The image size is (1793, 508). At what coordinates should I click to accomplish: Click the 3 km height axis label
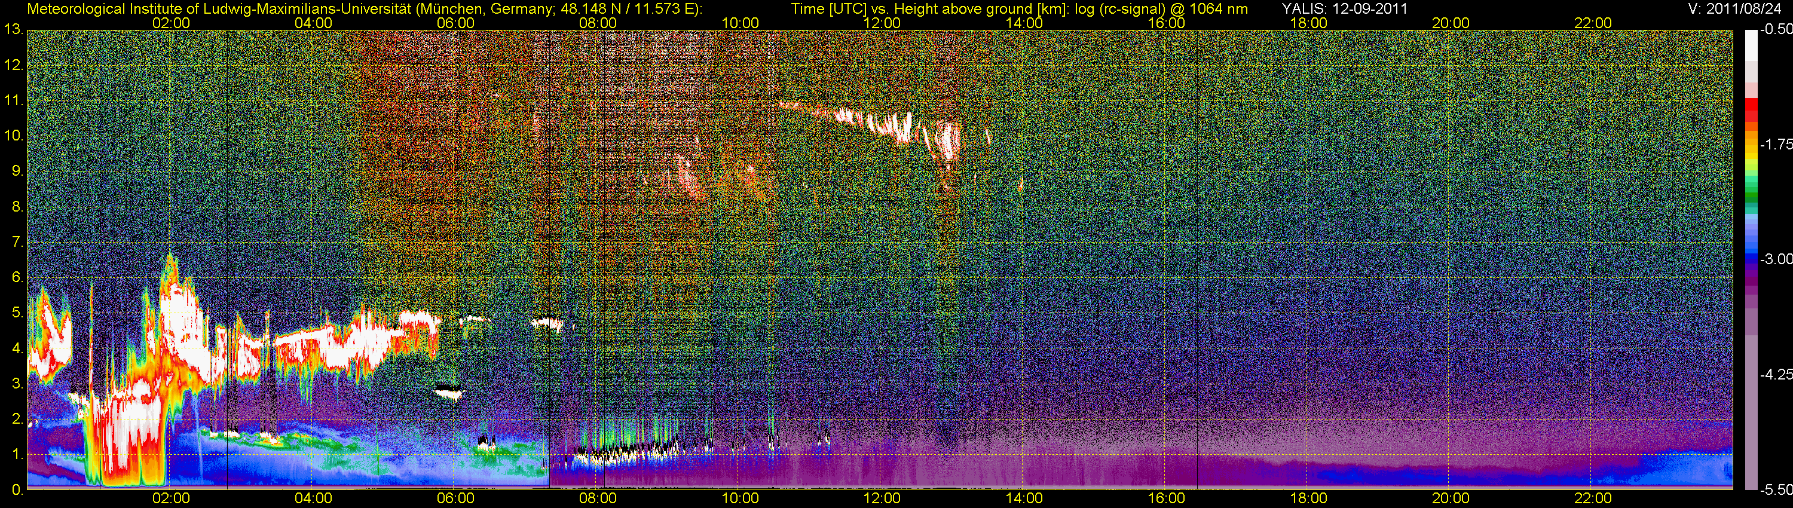tap(17, 384)
